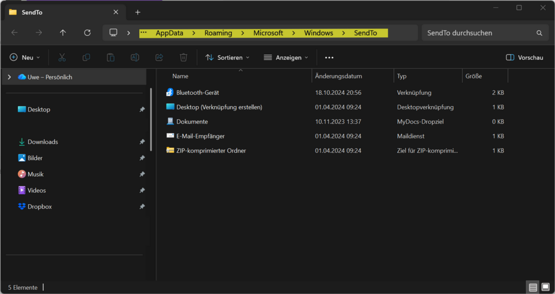Screen dimensions: 555x294
Task: Click chevron between Windows and SendTo
Action: point(344,33)
